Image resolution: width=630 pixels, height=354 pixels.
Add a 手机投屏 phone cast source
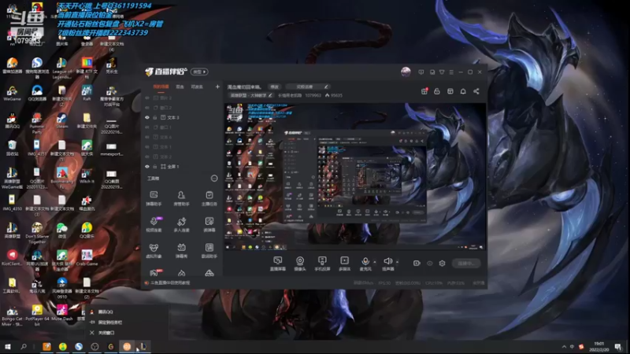322,264
